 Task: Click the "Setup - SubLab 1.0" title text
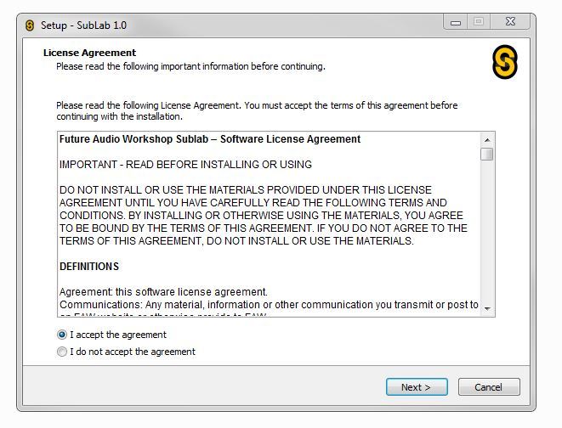tap(84, 25)
